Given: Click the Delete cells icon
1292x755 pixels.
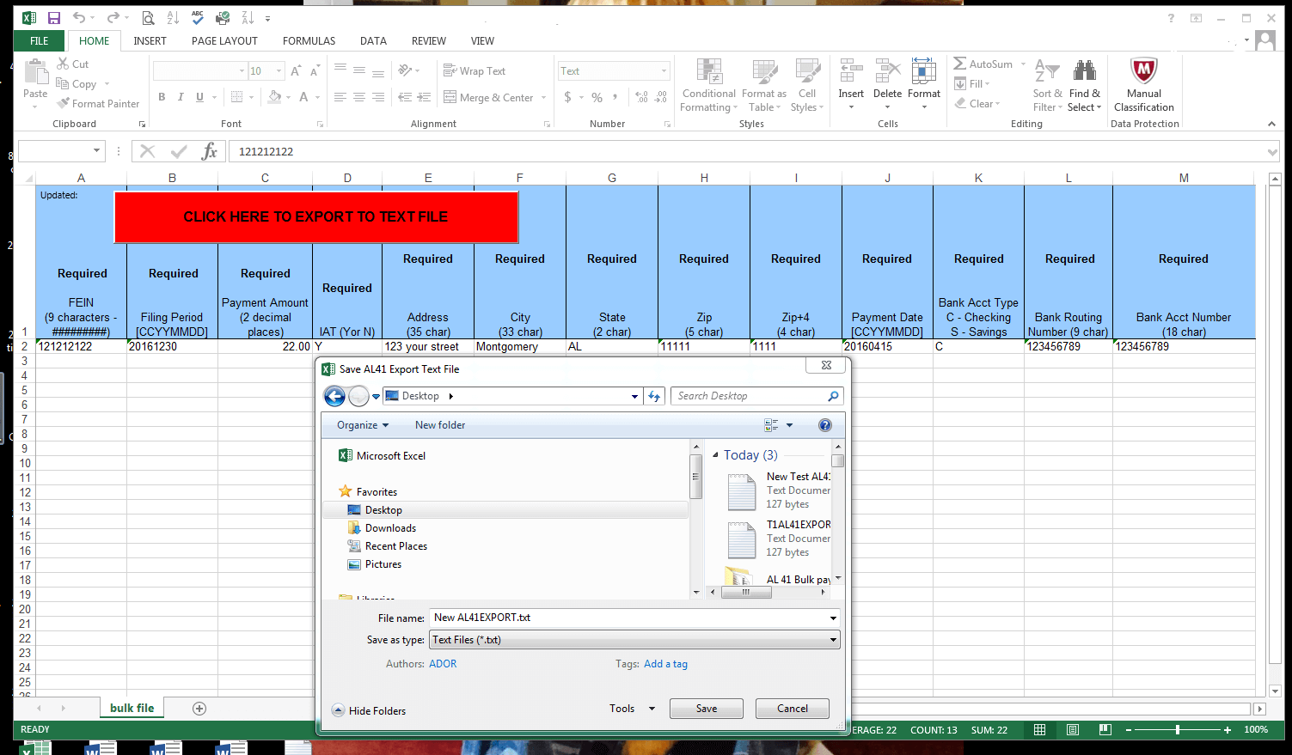Looking at the screenshot, I should pyautogui.click(x=887, y=71).
